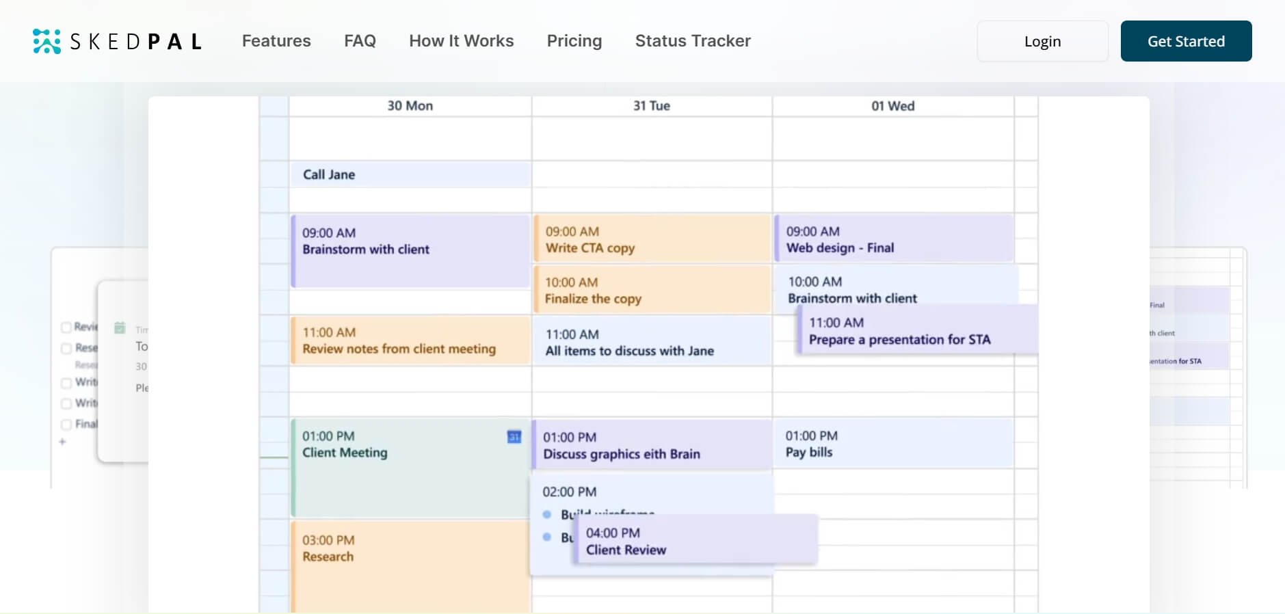This screenshot has height=614, width=1285.
Task: Open Discuss graphics eith Brain event
Action: (x=652, y=444)
